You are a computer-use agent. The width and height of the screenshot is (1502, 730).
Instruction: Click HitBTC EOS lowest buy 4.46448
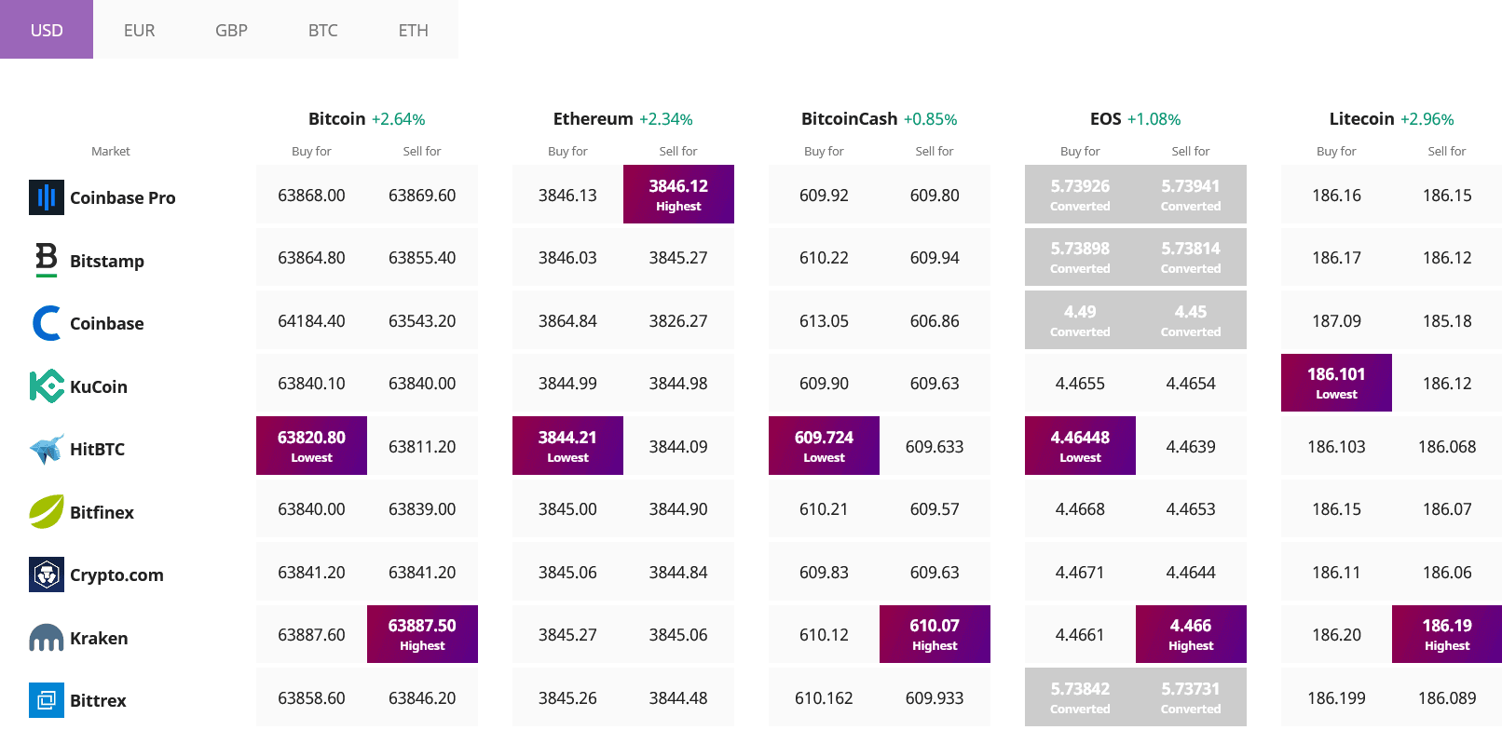pos(1080,445)
